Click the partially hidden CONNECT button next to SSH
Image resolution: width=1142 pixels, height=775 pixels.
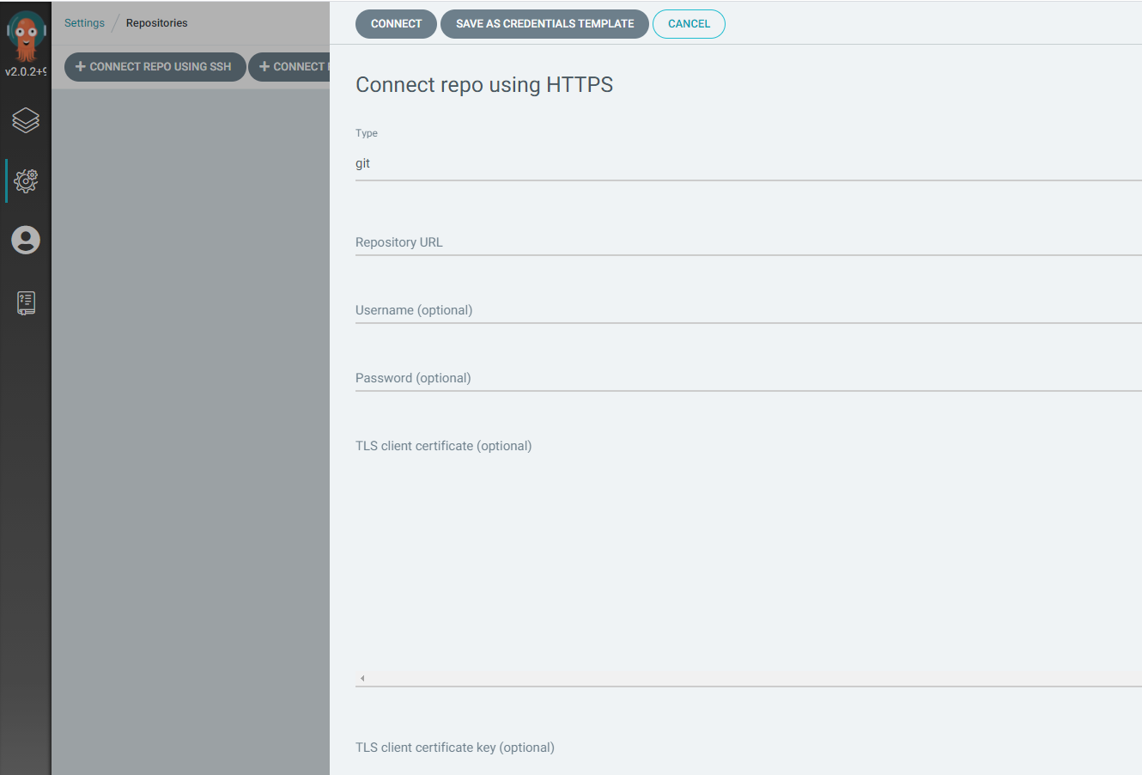290,67
